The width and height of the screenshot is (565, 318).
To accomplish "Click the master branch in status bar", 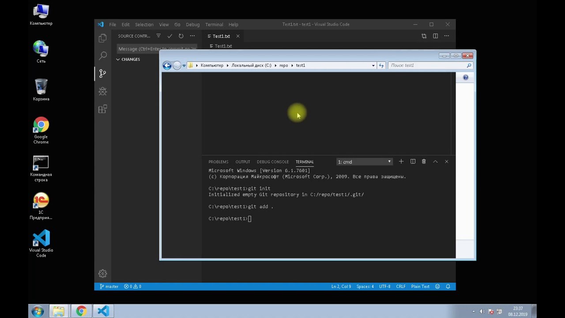I will pos(109,286).
